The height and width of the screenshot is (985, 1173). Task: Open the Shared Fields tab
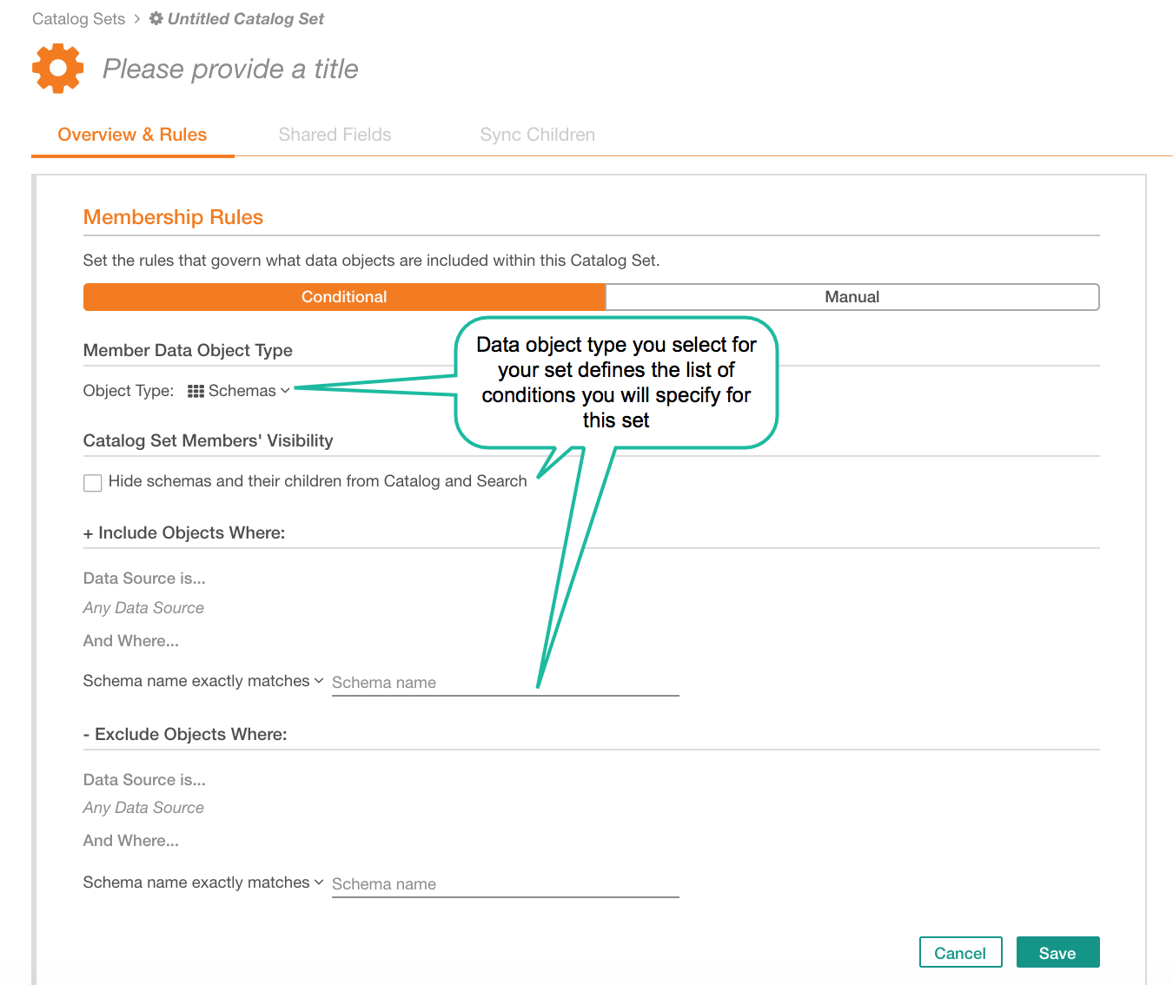[335, 135]
